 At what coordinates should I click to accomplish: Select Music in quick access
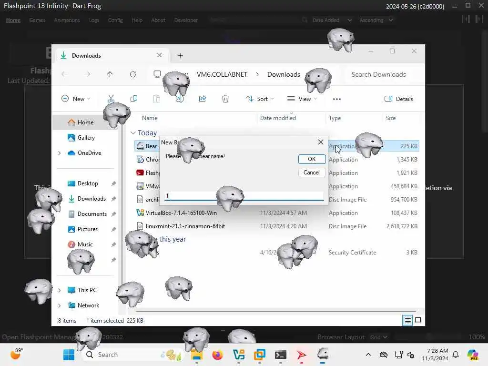[85, 244]
